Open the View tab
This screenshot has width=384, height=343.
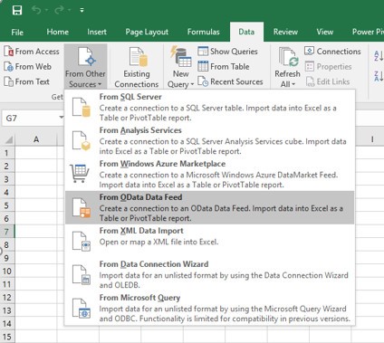(x=325, y=32)
